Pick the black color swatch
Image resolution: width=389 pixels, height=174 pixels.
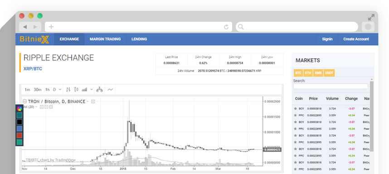click(19, 122)
